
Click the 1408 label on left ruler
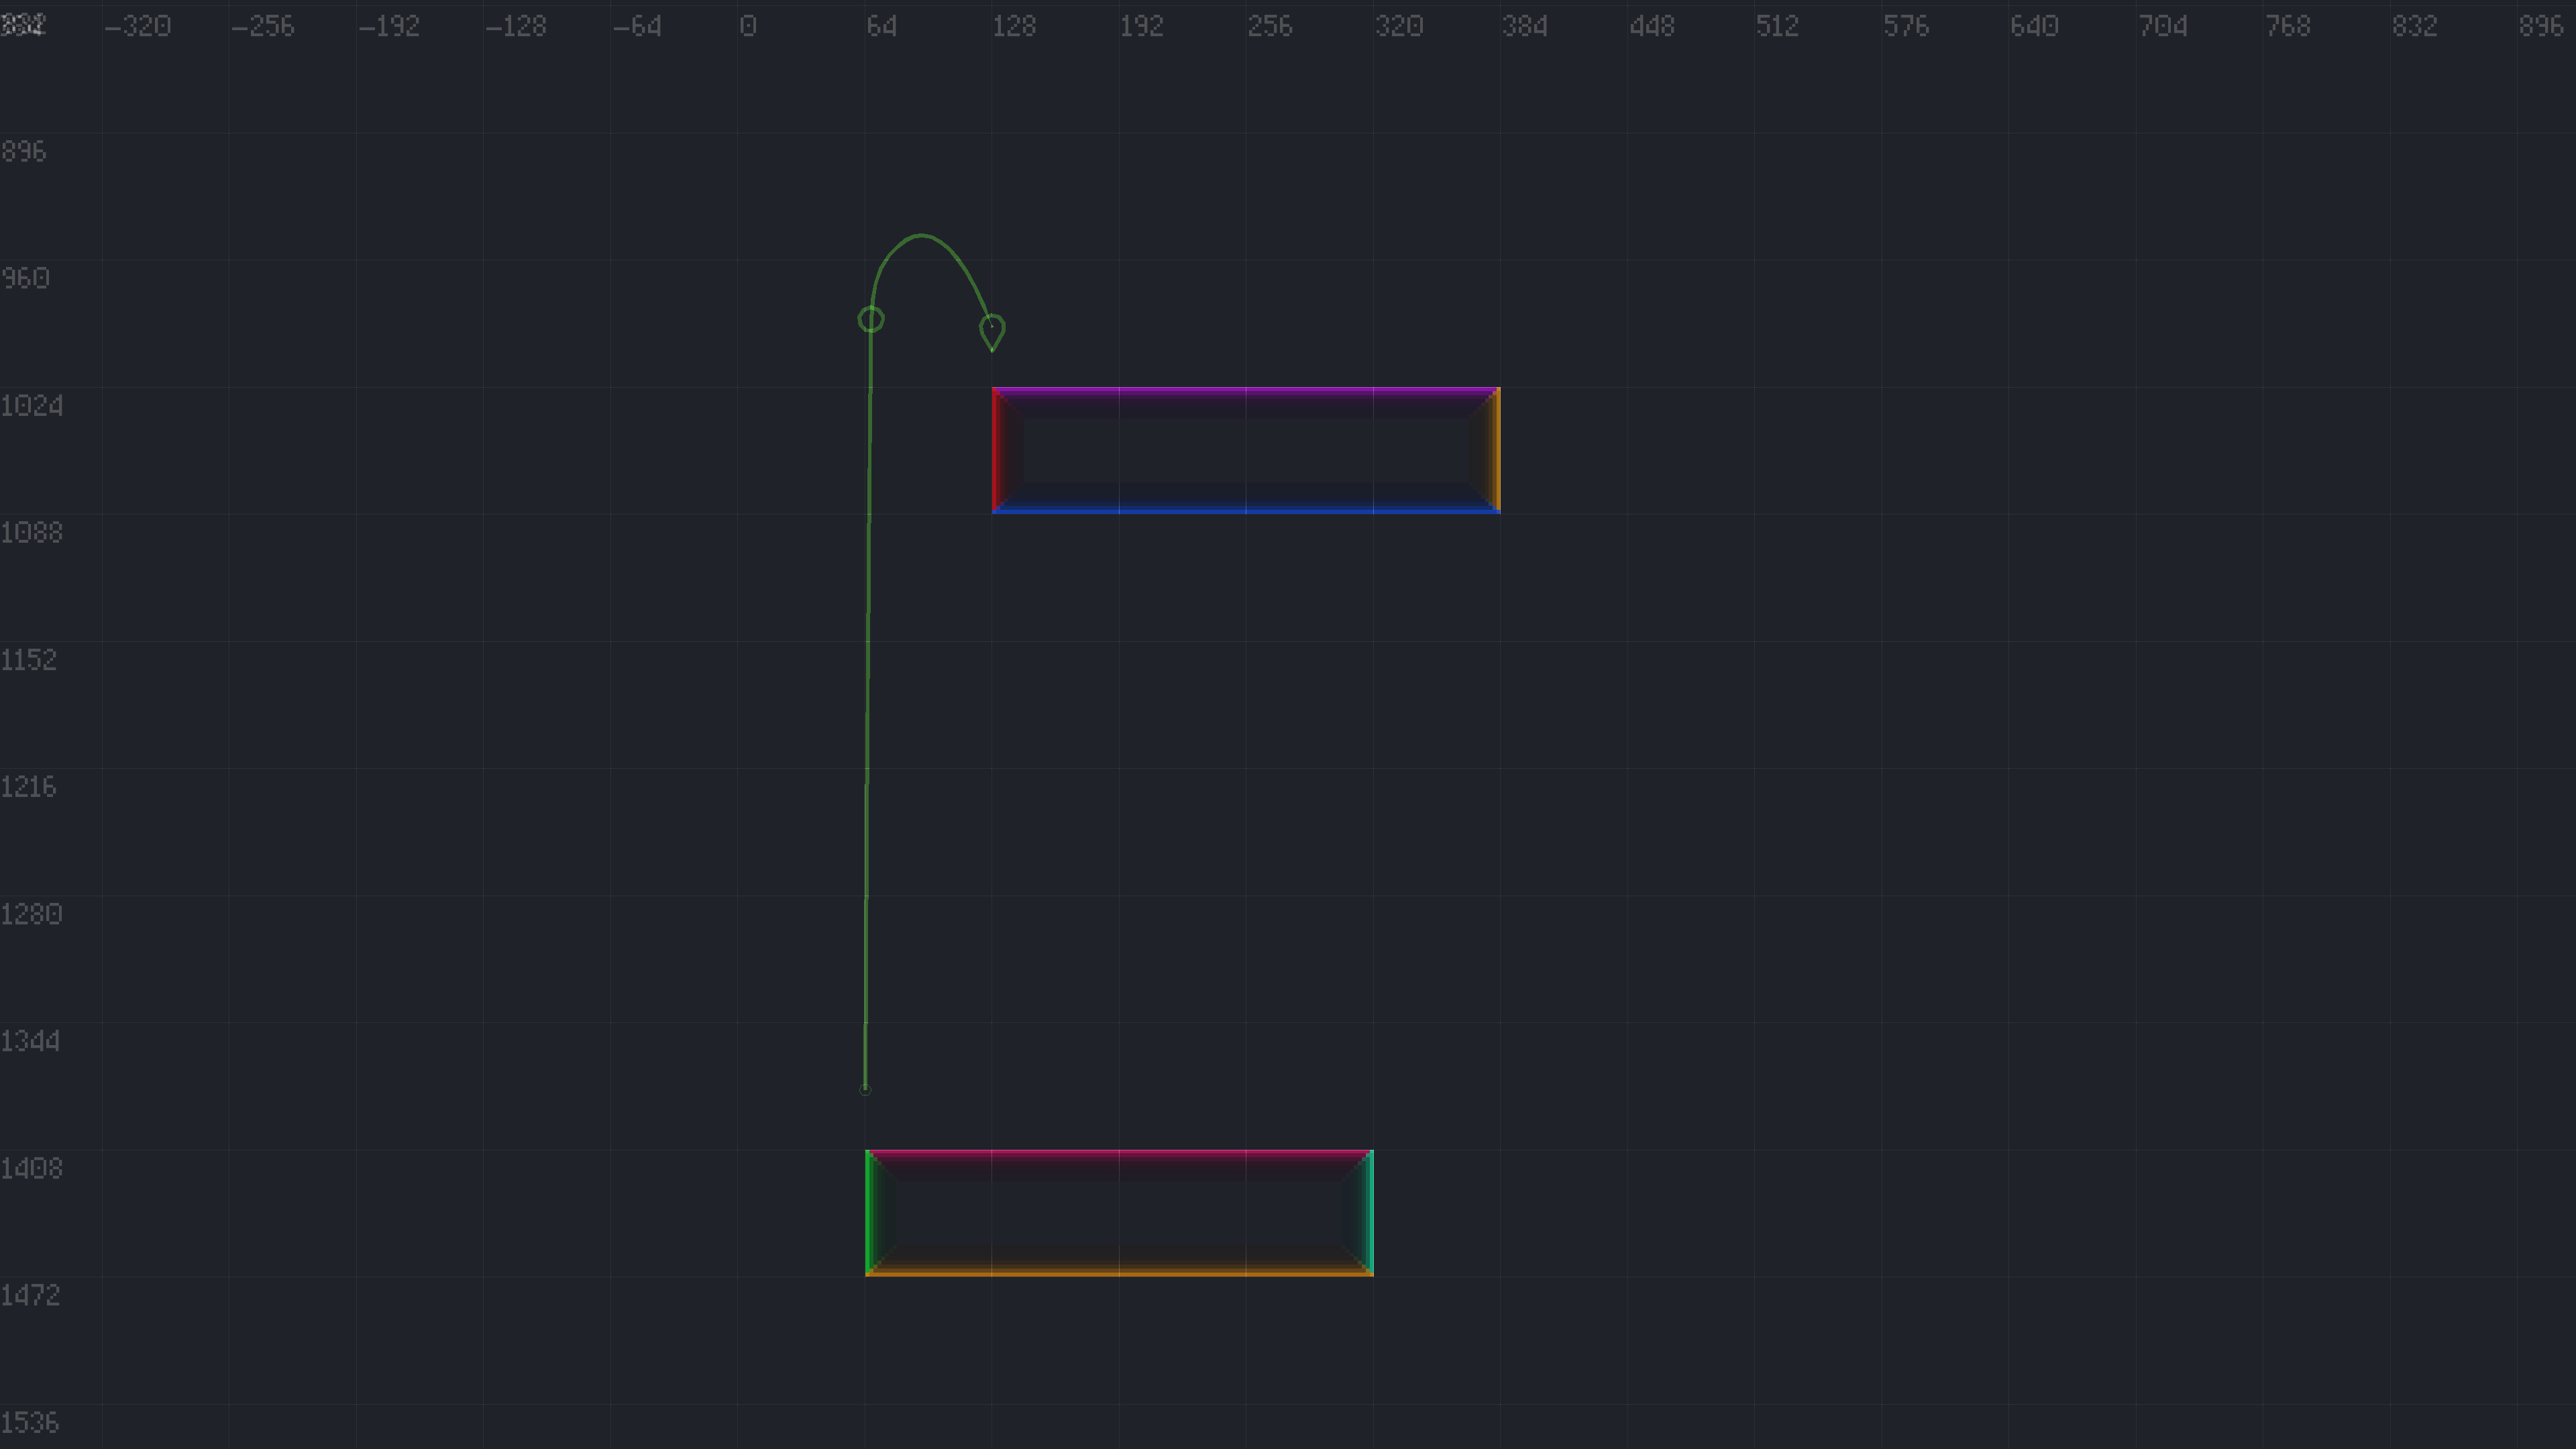(x=32, y=1168)
